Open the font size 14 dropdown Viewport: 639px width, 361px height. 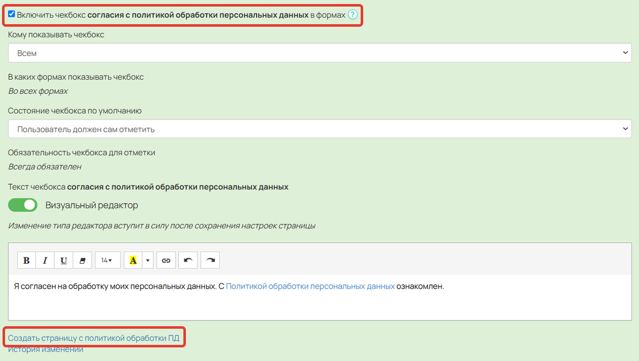(108, 260)
